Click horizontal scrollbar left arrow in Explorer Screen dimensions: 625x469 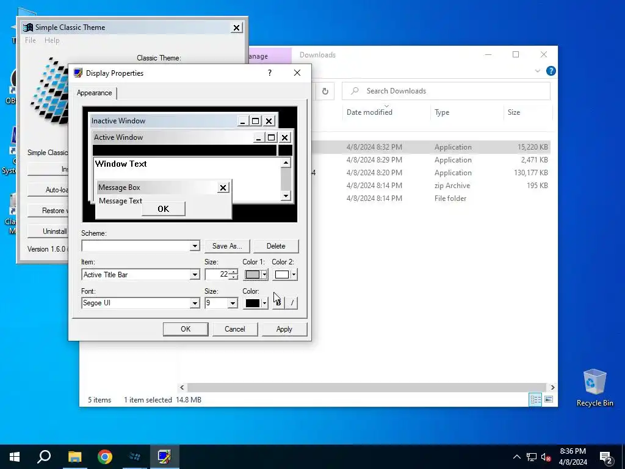point(182,387)
